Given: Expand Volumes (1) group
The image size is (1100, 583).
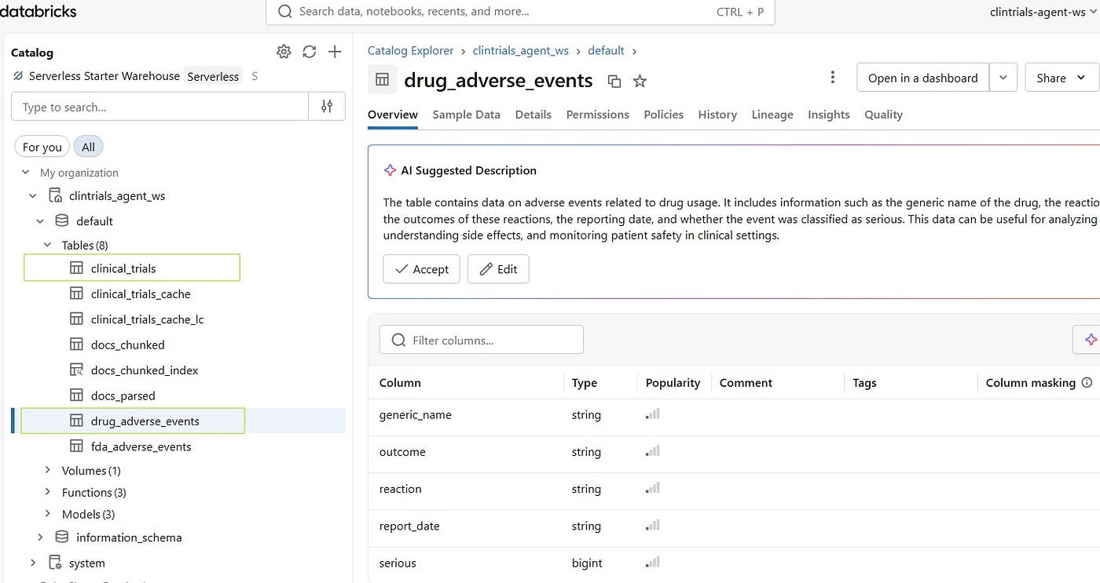Looking at the screenshot, I should (47, 470).
